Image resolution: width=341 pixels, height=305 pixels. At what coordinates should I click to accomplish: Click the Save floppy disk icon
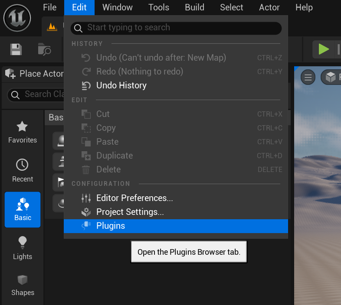click(16, 49)
